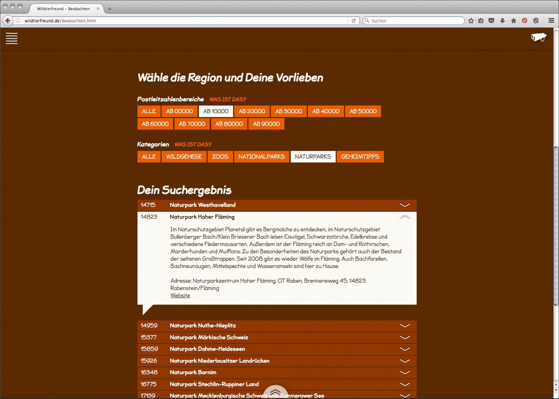Reload the page with the refresh icon
The image size is (559, 399).
(x=353, y=21)
